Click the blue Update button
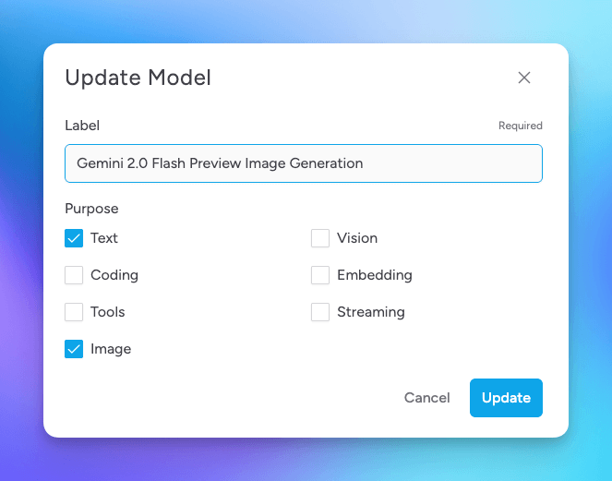Viewport: 612px width, 481px height. click(506, 398)
